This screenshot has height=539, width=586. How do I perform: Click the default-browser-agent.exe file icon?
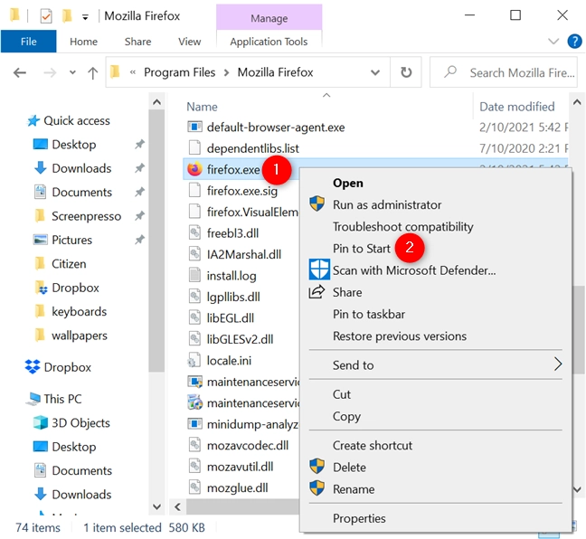coord(194,128)
